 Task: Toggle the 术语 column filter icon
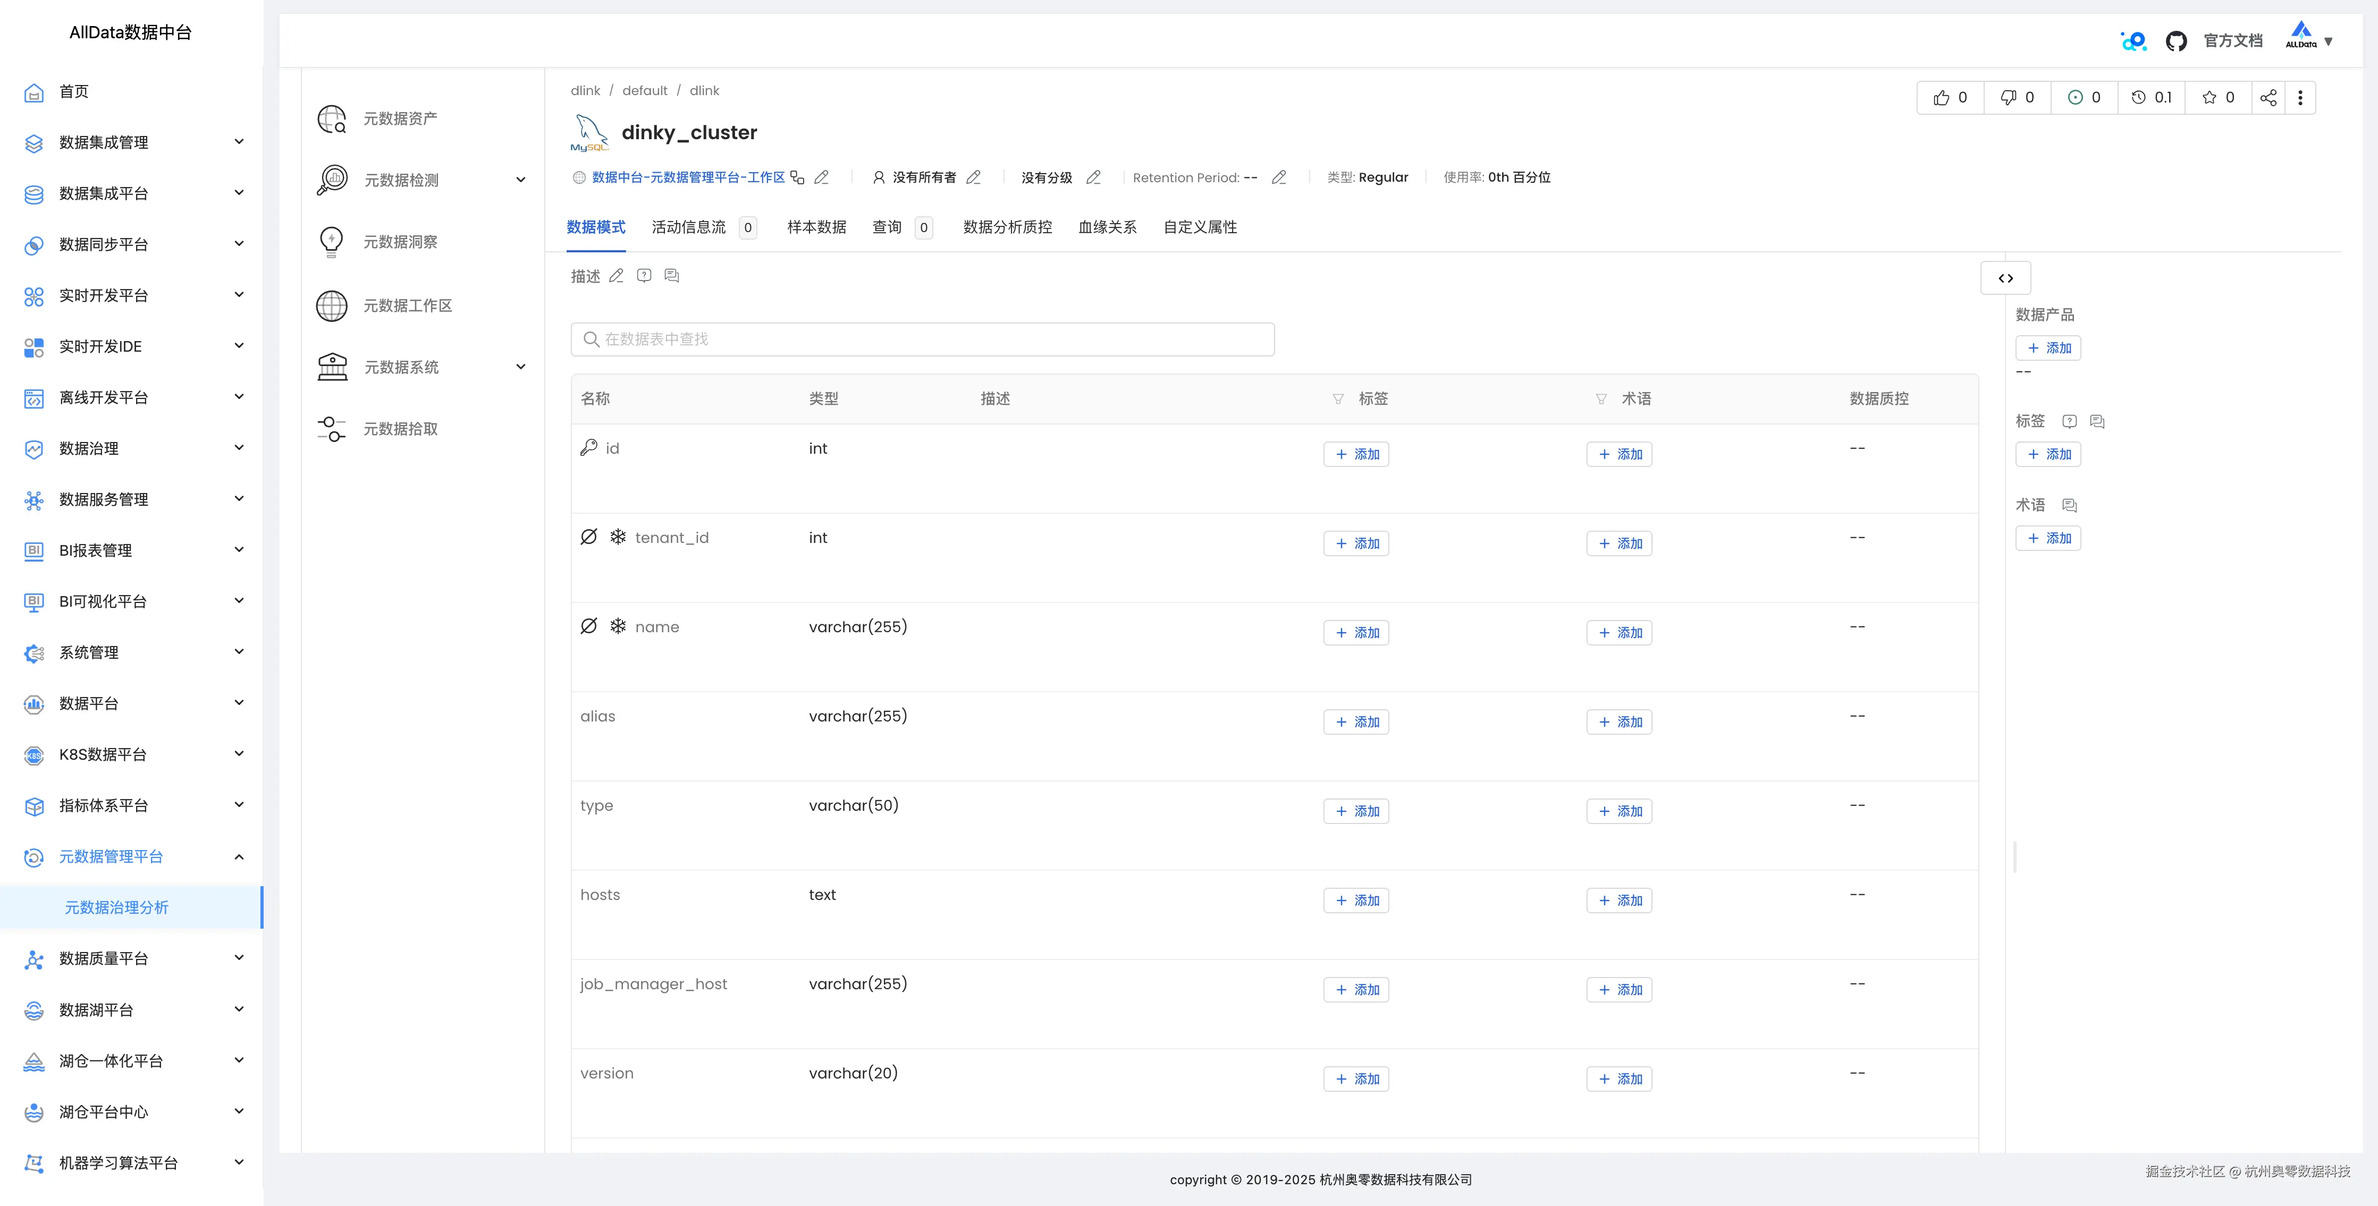coord(1601,398)
